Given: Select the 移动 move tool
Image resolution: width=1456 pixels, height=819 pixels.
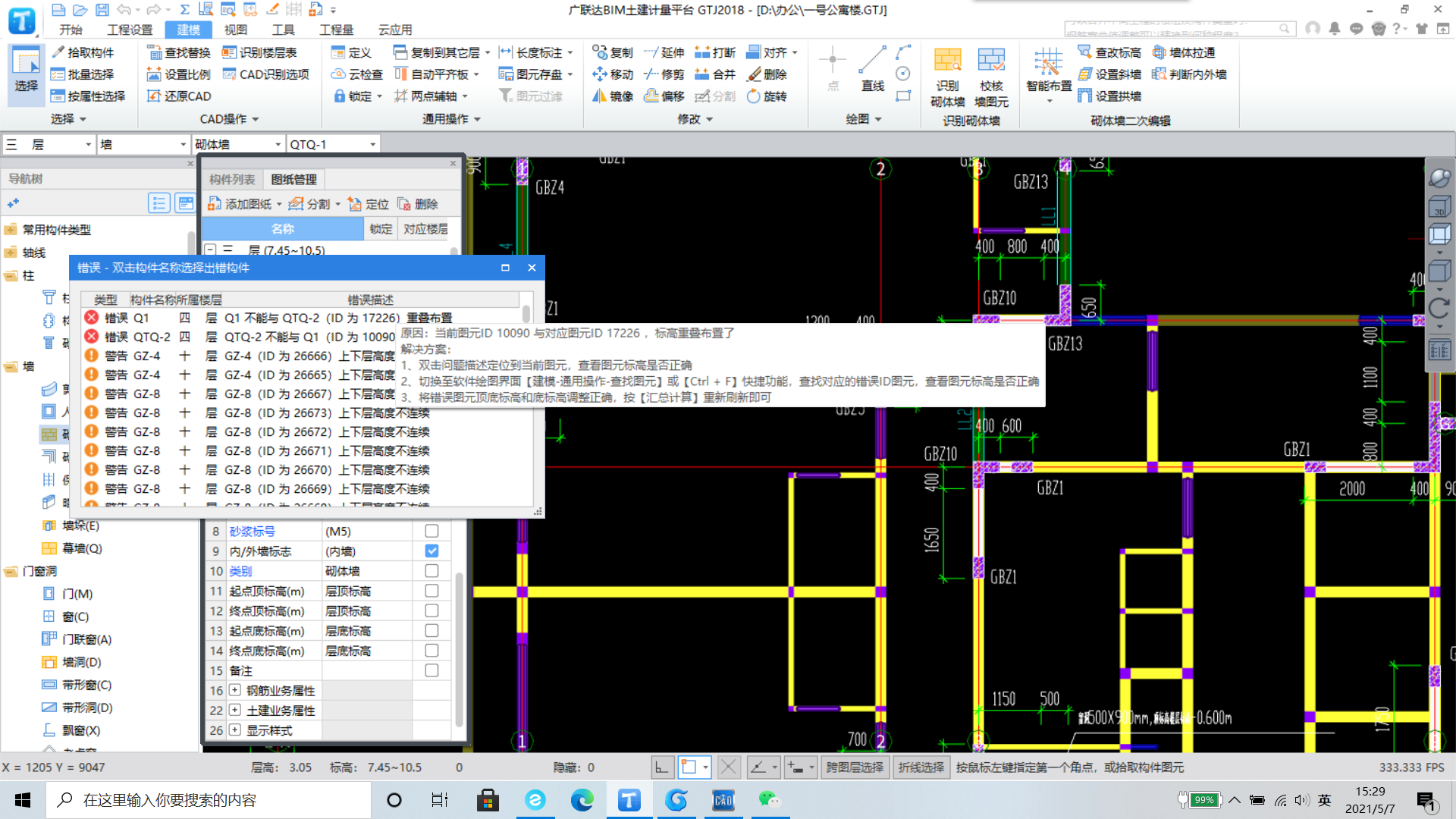Looking at the screenshot, I should 613,74.
